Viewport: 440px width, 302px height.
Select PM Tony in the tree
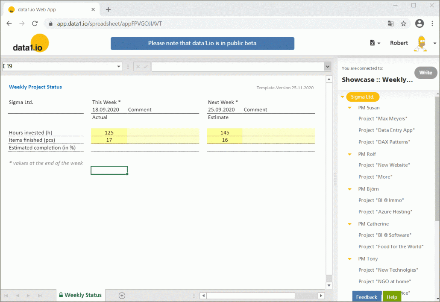pos(368,259)
